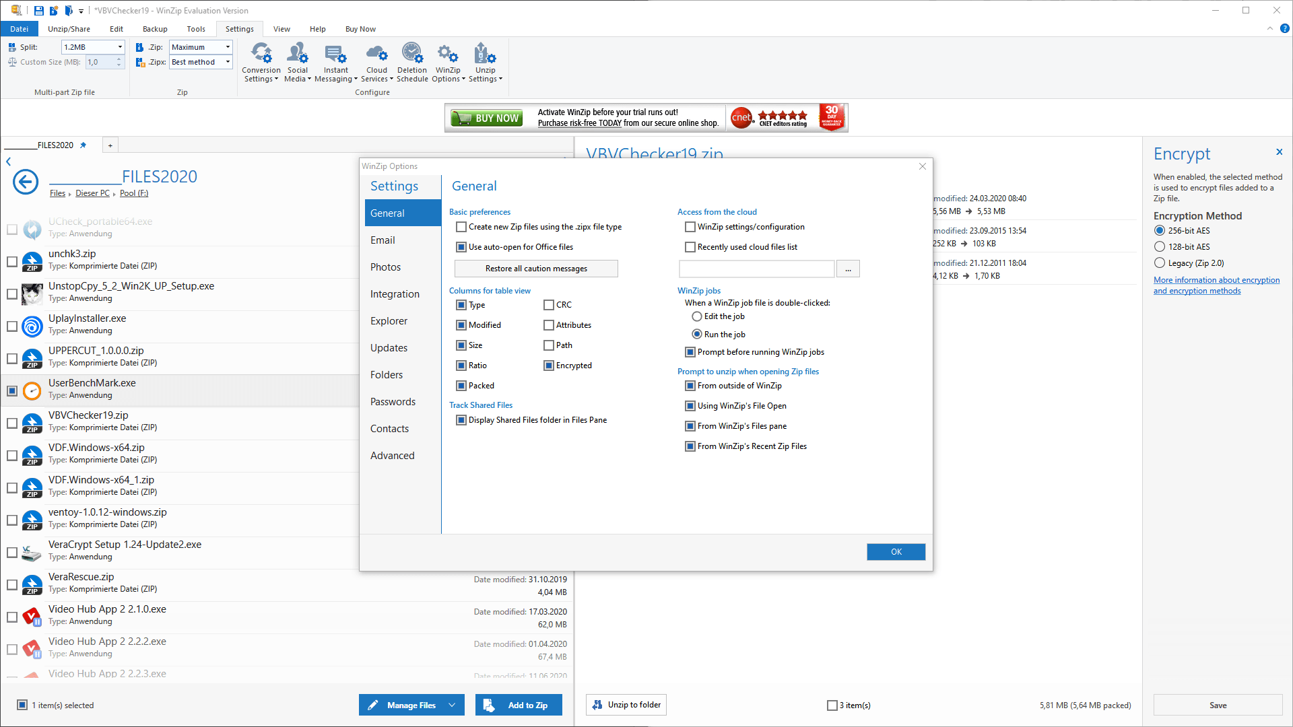Click the unchk3.zip file icon

(x=32, y=261)
